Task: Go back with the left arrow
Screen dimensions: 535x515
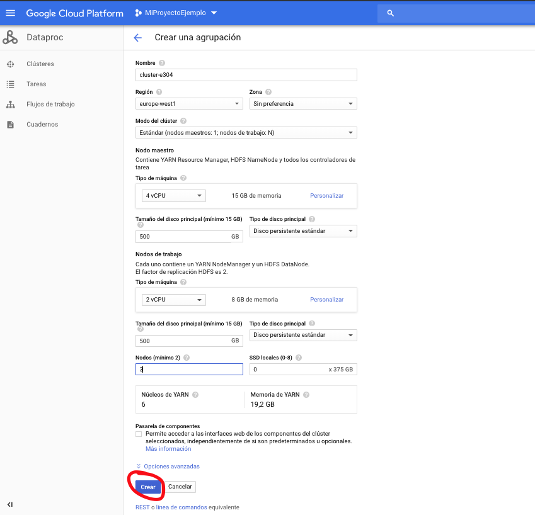Action: pyautogui.click(x=138, y=38)
